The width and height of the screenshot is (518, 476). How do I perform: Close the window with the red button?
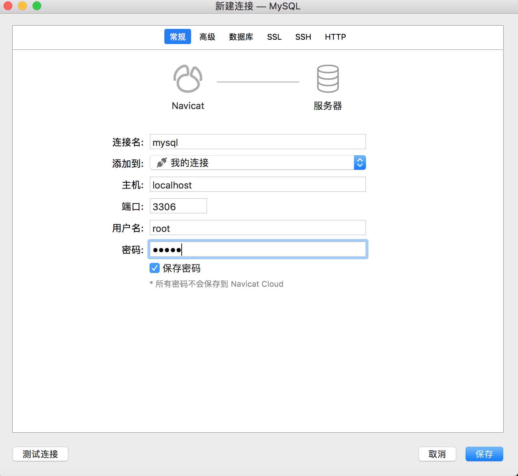(x=8, y=6)
